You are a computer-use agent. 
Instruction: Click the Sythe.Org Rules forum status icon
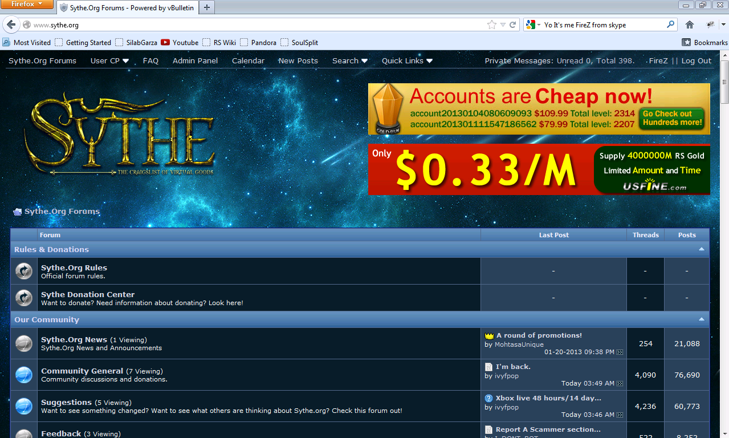(x=24, y=271)
